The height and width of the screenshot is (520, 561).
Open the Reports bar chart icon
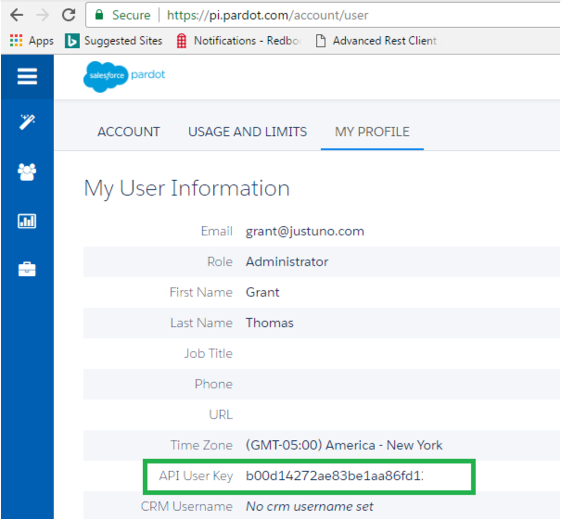coord(27,221)
